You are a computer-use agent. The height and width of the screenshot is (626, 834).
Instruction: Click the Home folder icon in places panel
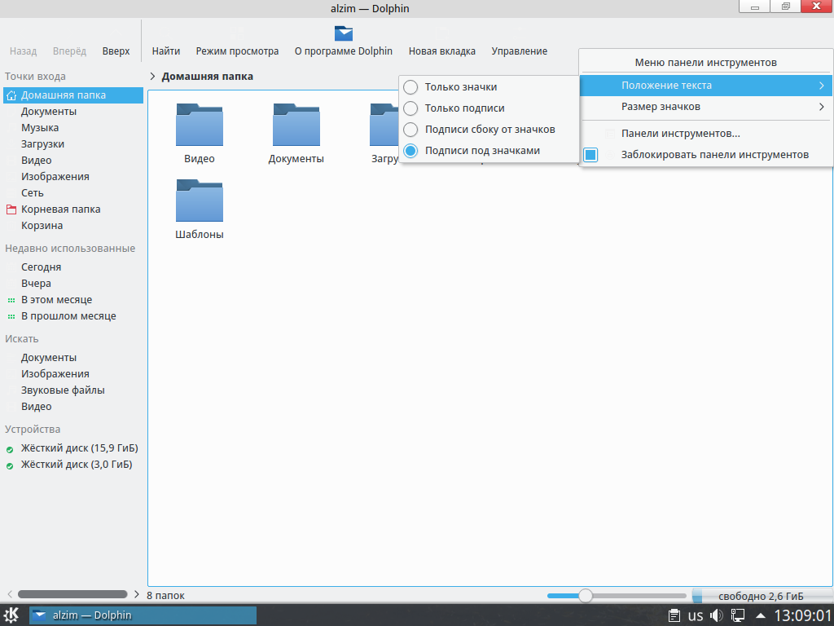[11, 95]
